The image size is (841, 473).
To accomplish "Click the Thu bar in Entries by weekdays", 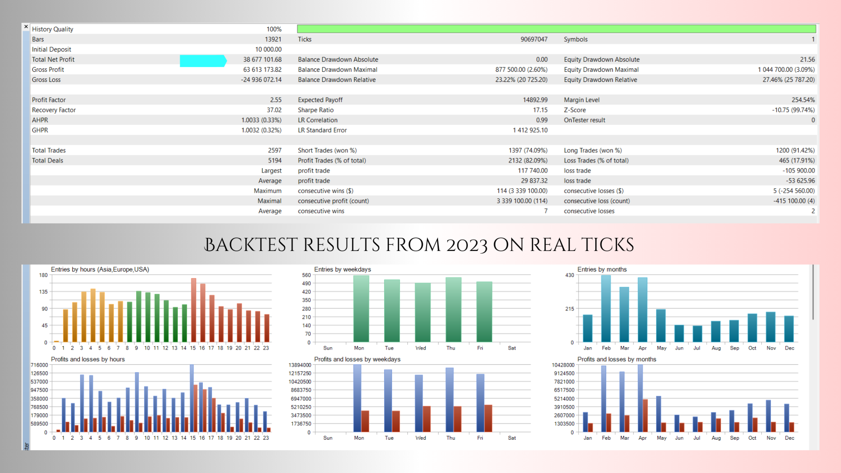I will [453, 310].
